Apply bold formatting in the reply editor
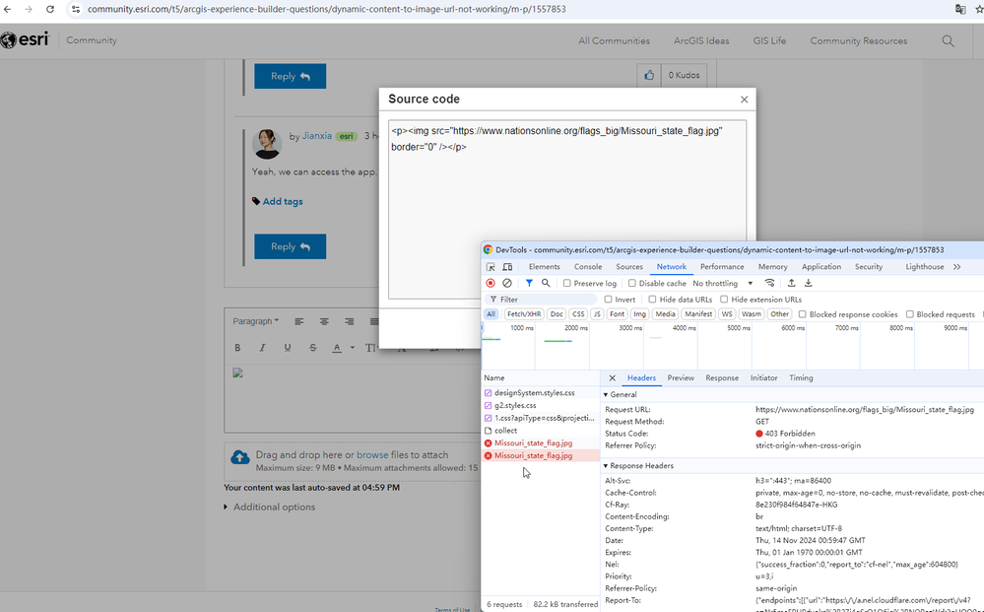 point(237,348)
